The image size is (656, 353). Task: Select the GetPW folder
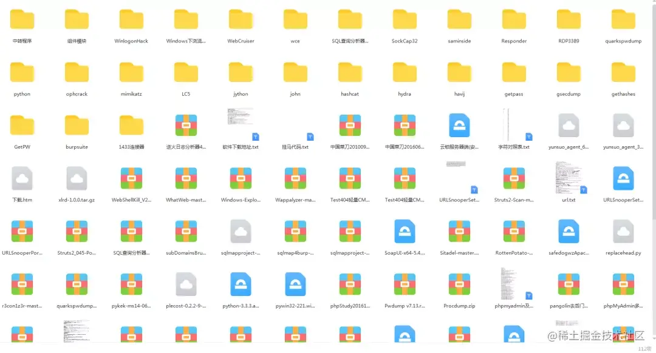(22, 126)
